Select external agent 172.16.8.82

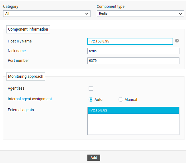click(133, 110)
